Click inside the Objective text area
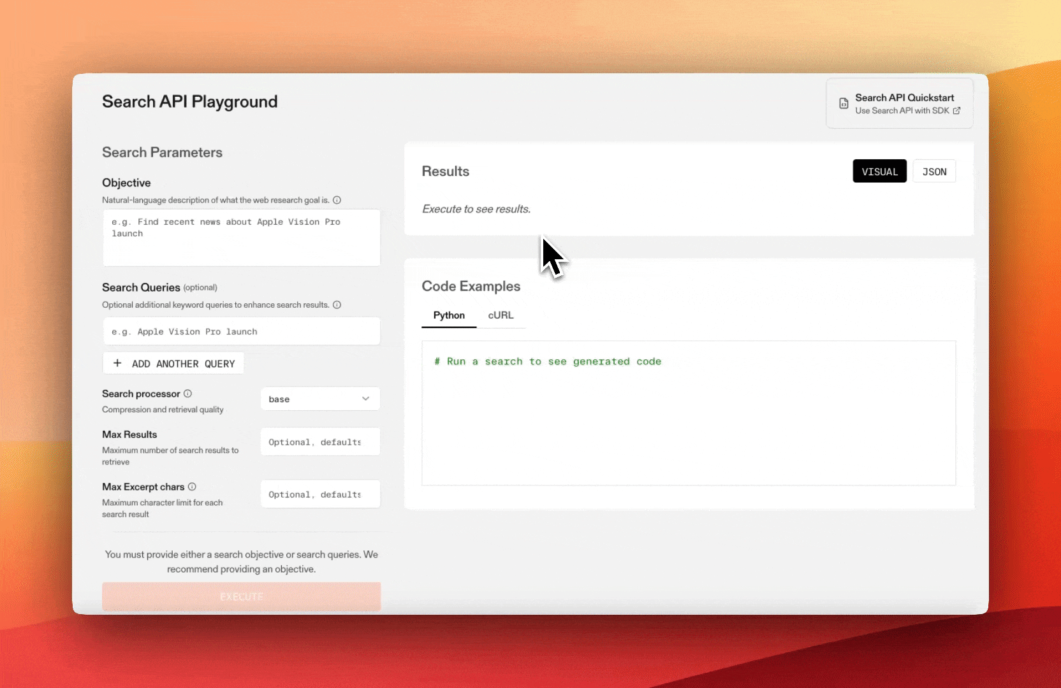1061x688 pixels. tap(241, 238)
